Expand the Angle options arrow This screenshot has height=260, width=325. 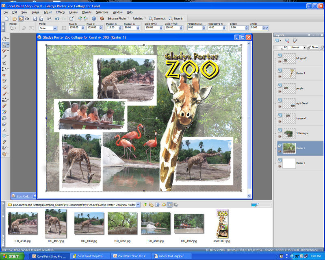click(267, 28)
